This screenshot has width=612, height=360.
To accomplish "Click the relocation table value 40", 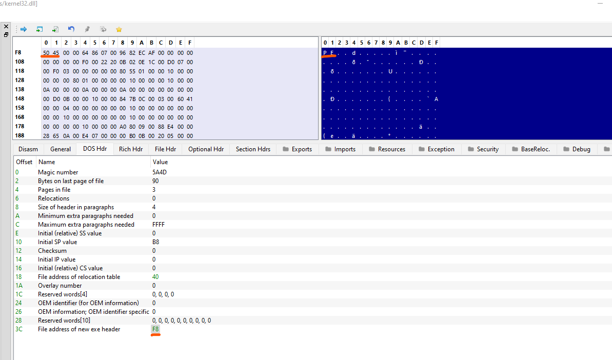I will [155, 277].
